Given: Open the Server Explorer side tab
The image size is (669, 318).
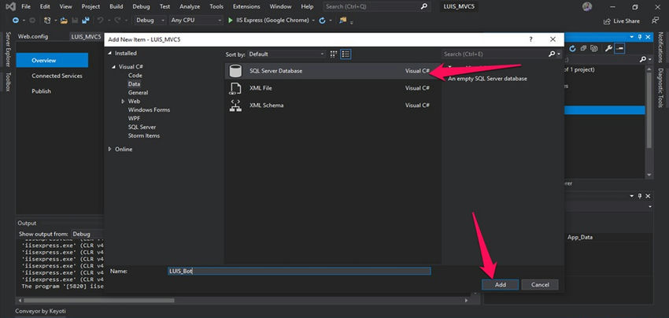Looking at the screenshot, I should 7,50.
